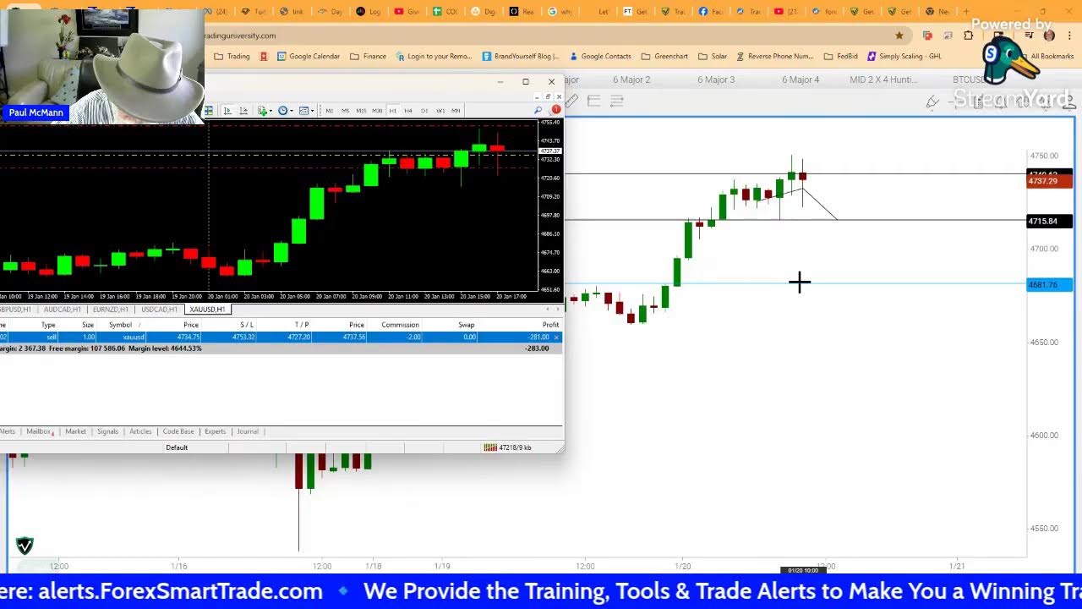Open the Market terminal tab
This screenshot has height=609, width=1082.
[x=75, y=431]
